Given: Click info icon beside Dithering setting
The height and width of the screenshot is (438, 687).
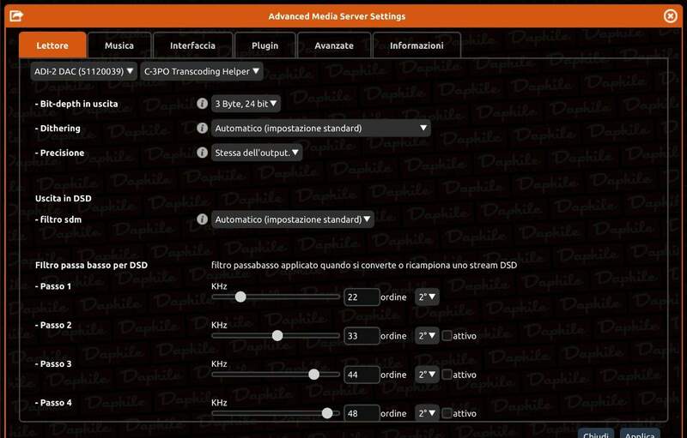Looking at the screenshot, I should pyautogui.click(x=202, y=129).
